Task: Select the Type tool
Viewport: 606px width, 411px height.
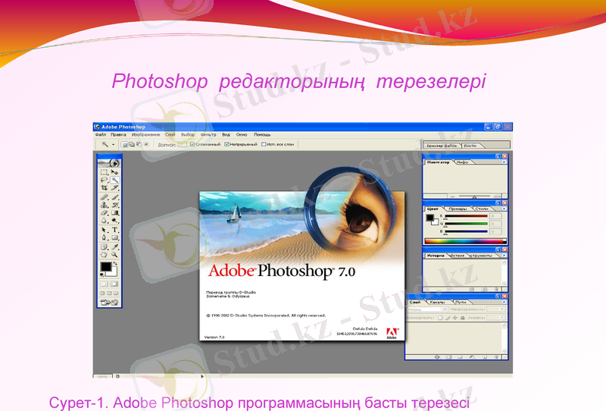Action: [x=115, y=230]
